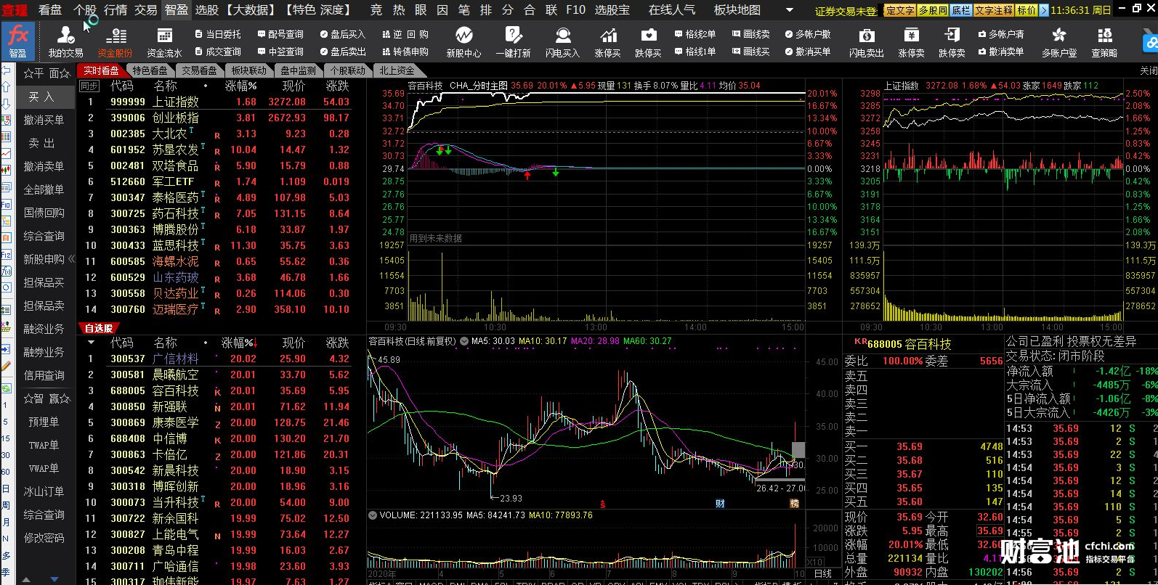Click 关闭 link at right edge

(1148, 70)
